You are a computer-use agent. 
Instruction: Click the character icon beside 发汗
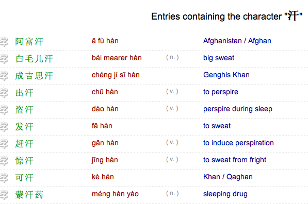coord(4,127)
